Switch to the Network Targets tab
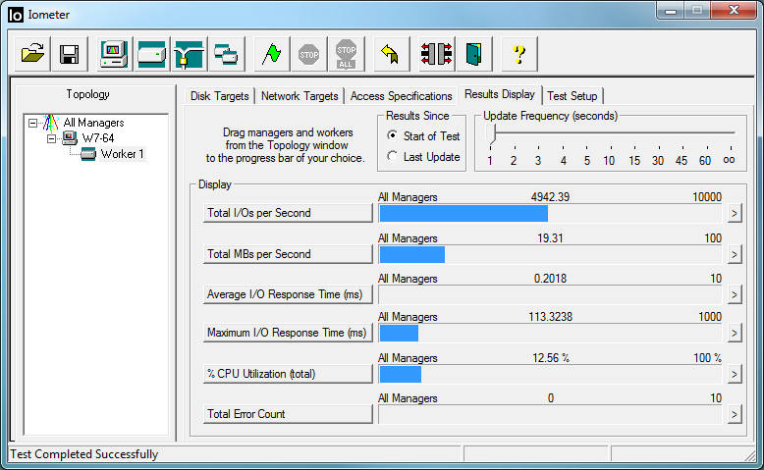Screen dimensions: 764x470 (x=300, y=96)
